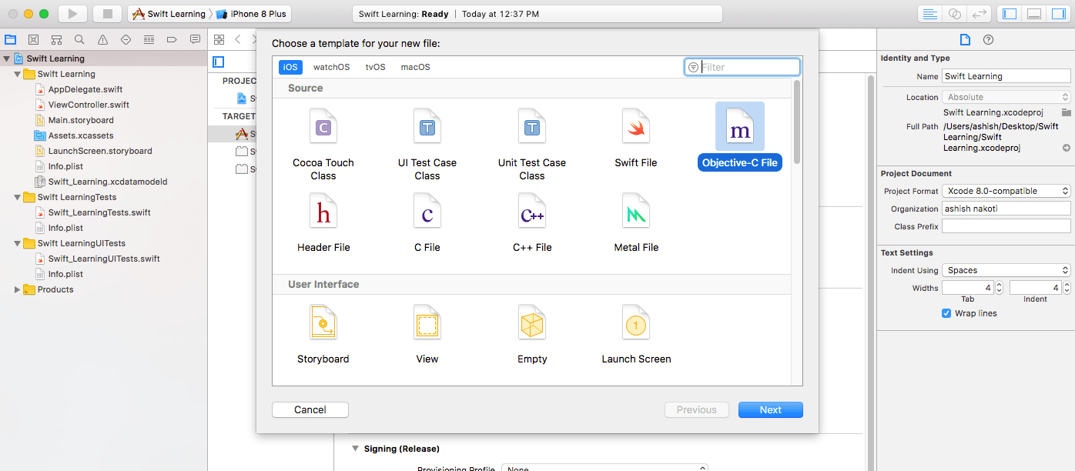
Task: Reveal project path in Finder arrow
Action: click(1067, 148)
